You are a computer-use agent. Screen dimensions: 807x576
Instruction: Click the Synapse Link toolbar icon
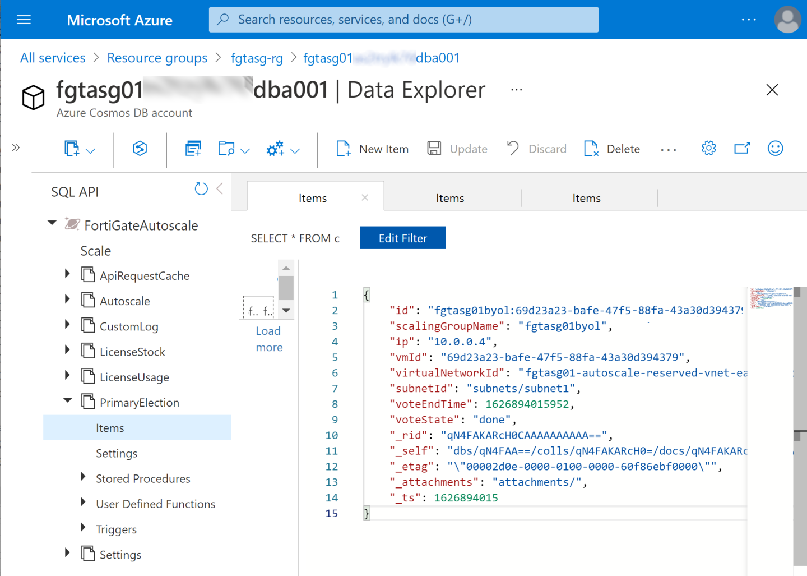(x=140, y=149)
